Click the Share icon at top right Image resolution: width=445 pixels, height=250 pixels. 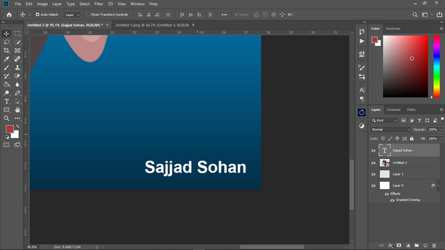439,15
